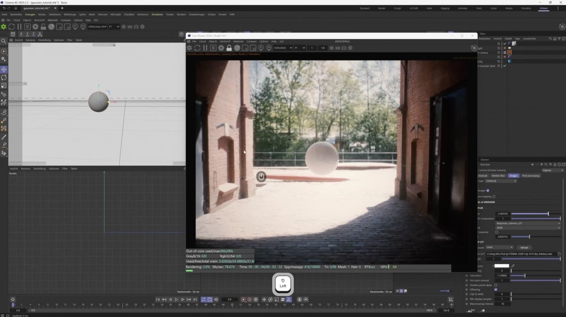Switch to Animate layout at top

point(463,8)
